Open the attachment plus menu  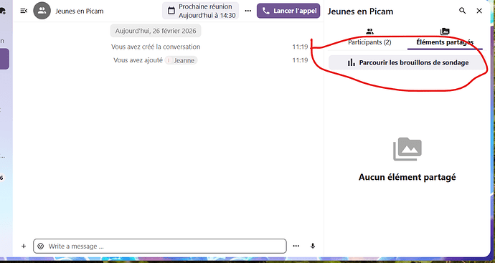point(24,246)
